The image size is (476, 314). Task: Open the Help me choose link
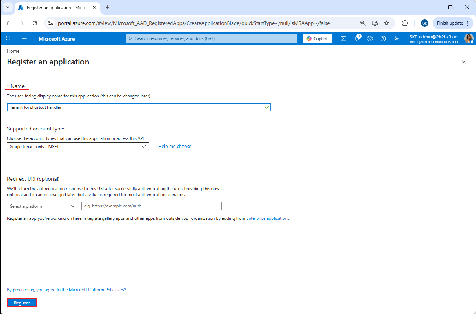tap(175, 147)
